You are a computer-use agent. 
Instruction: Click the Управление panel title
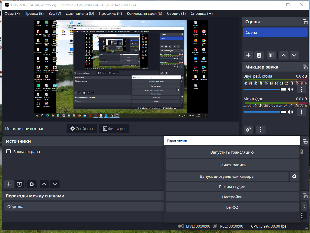point(177,140)
